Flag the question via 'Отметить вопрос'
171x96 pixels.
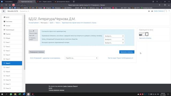pos(32,39)
